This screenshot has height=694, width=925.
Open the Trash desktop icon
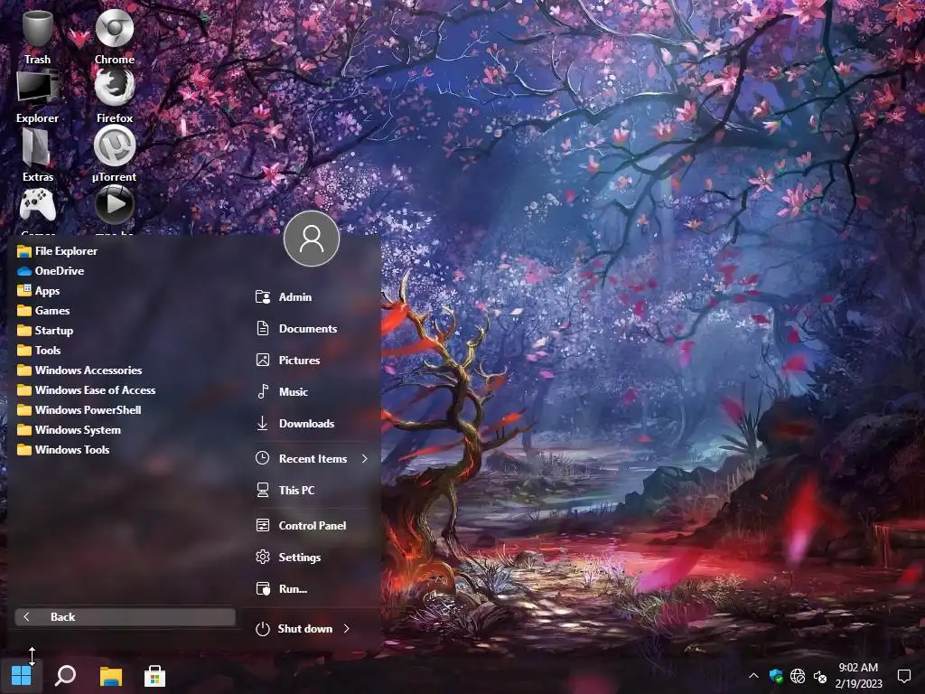point(37,35)
